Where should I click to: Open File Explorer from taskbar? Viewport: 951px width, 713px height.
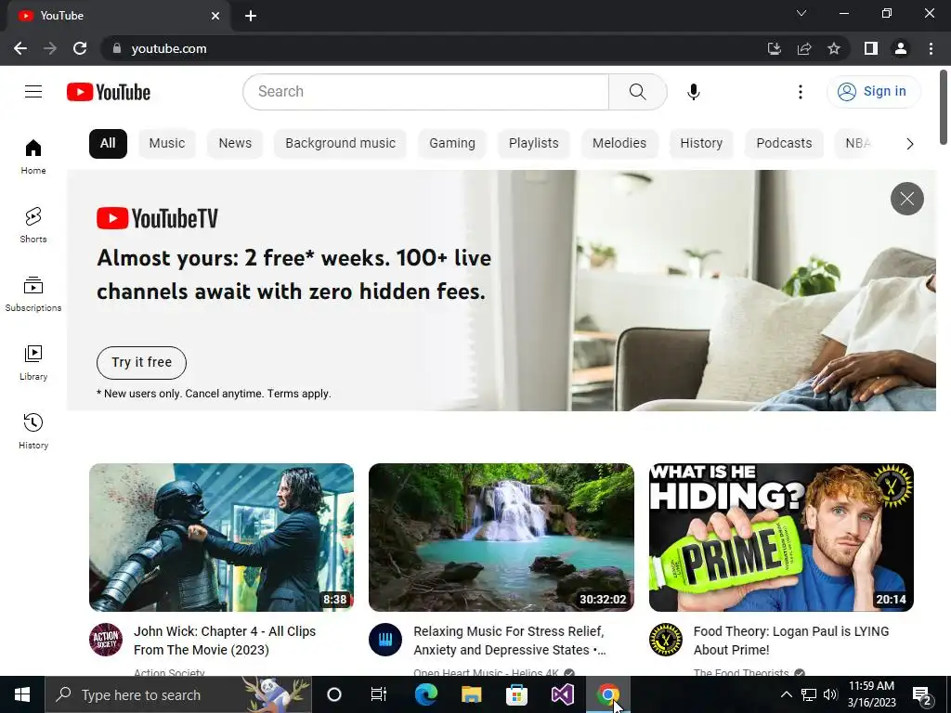point(471,694)
